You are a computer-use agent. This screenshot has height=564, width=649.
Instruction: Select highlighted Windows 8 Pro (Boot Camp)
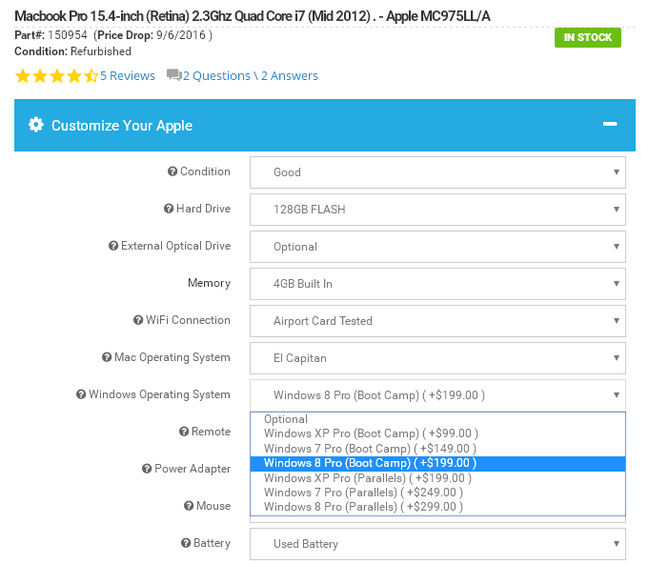pyautogui.click(x=437, y=463)
